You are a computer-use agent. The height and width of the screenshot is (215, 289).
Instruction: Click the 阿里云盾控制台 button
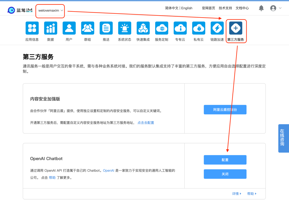click(225, 110)
